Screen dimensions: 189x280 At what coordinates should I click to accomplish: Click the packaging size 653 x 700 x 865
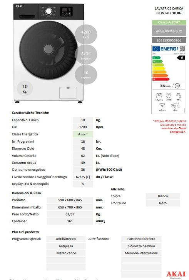click(x=70, y=207)
